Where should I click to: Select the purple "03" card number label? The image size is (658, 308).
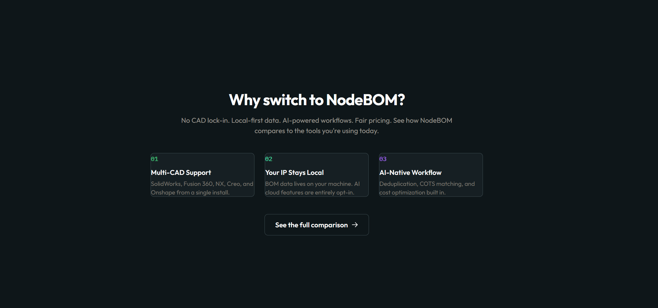(x=383, y=159)
